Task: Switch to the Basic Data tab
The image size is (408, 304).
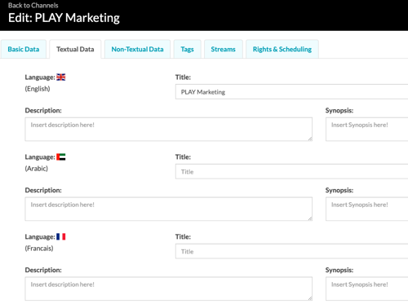Action: (x=24, y=49)
